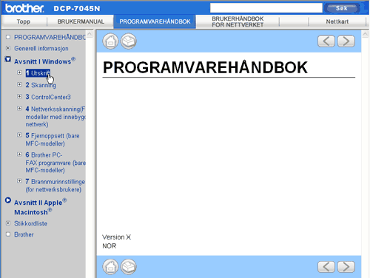370x278 pixels.
Task: Expand the Avsnitt II Apple Macintosh section
Action: [8, 200]
